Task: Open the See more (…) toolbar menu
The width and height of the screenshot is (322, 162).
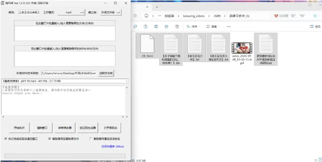Action: tap(228, 26)
